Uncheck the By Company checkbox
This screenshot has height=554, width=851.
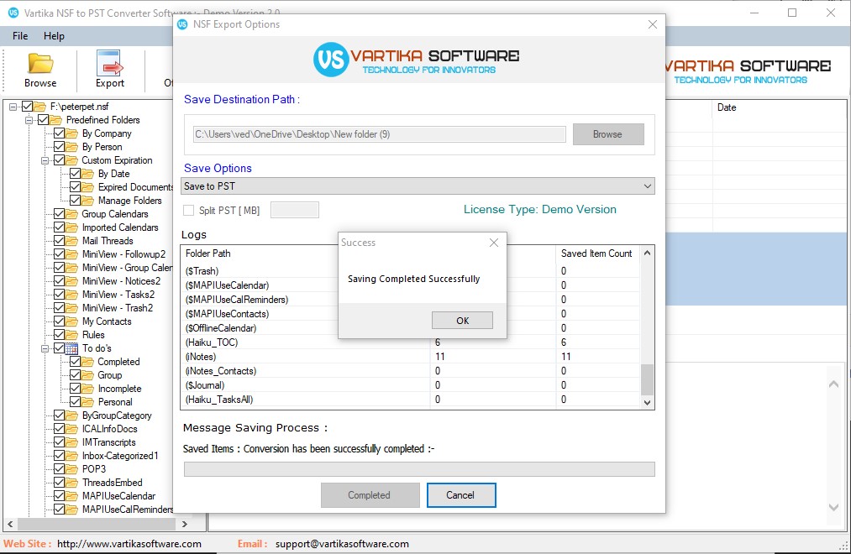click(59, 133)
